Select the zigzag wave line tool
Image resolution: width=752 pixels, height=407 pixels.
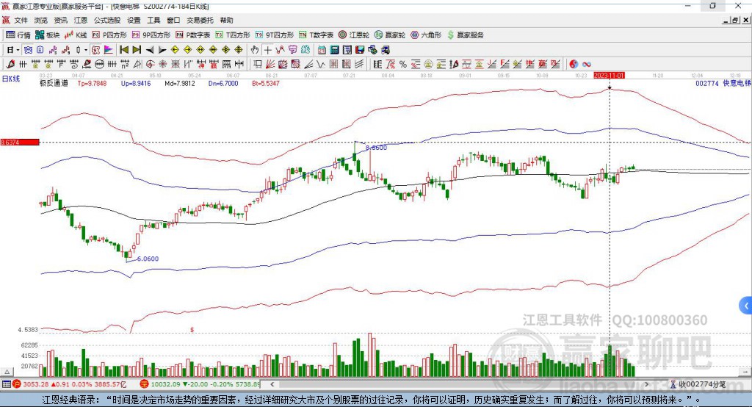point(321,65)
